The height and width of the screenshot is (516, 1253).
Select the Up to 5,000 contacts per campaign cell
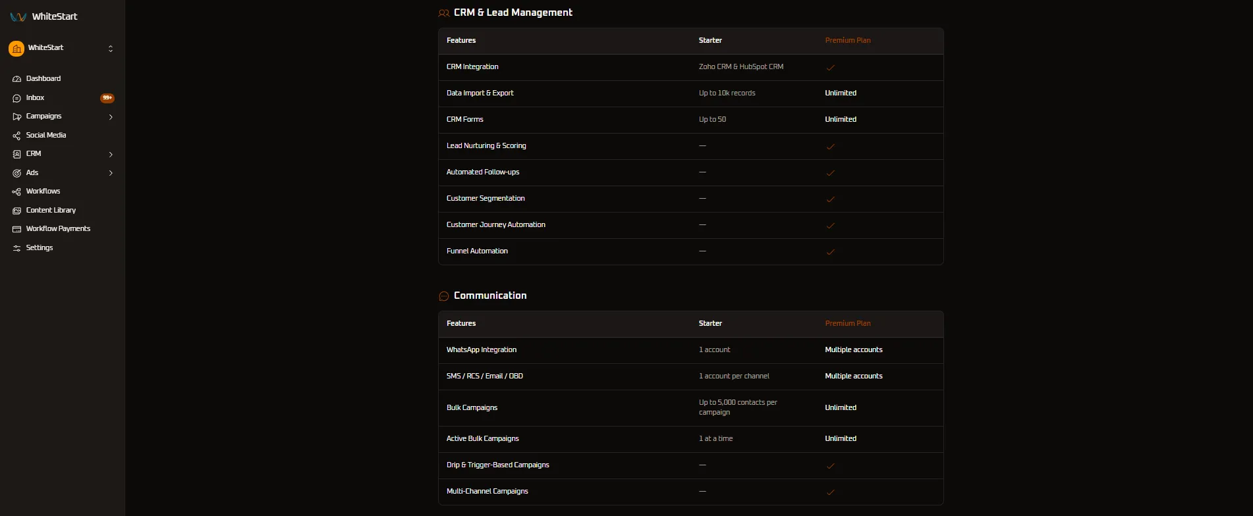738,407
